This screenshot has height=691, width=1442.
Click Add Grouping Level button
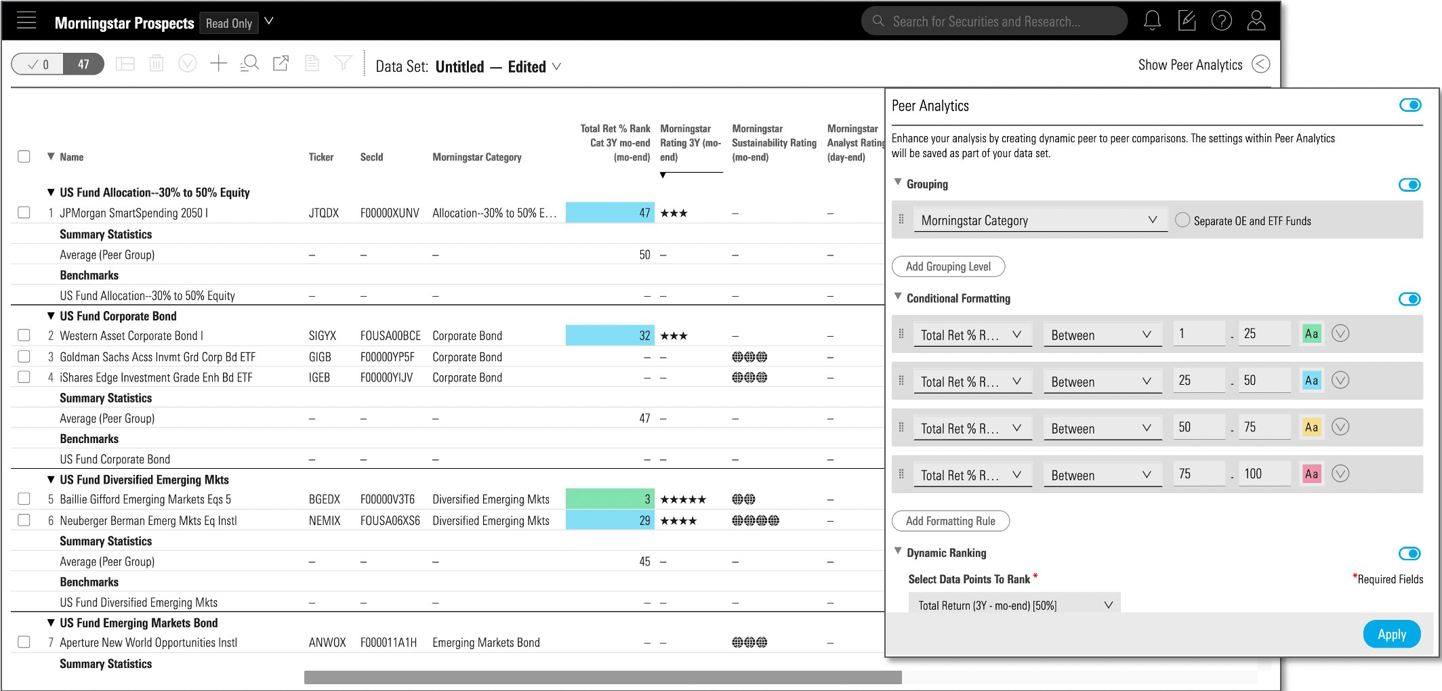948,266
